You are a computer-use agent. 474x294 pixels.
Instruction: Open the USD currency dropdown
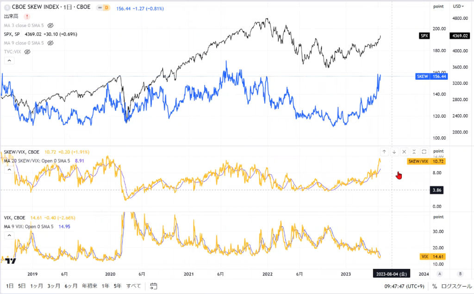pos(458,6)
